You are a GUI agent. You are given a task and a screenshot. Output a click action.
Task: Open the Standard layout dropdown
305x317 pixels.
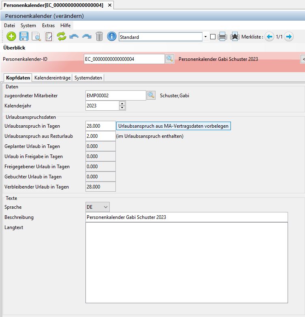[x=205, y=37]
